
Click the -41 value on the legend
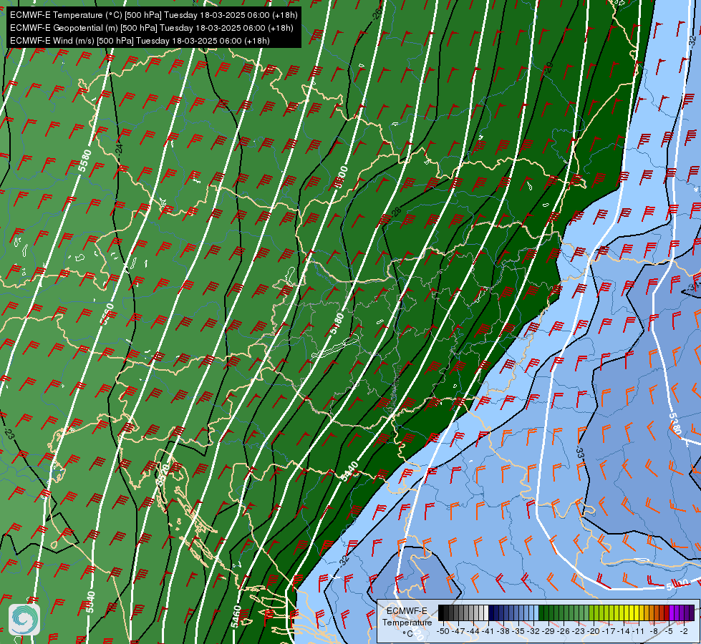pyautogui.click(x=488, y=631)
